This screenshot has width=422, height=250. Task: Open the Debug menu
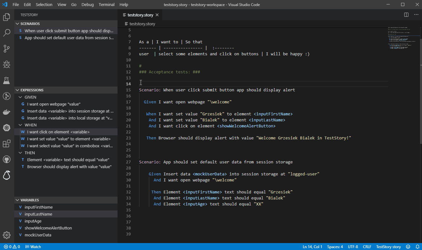(87, 4)
